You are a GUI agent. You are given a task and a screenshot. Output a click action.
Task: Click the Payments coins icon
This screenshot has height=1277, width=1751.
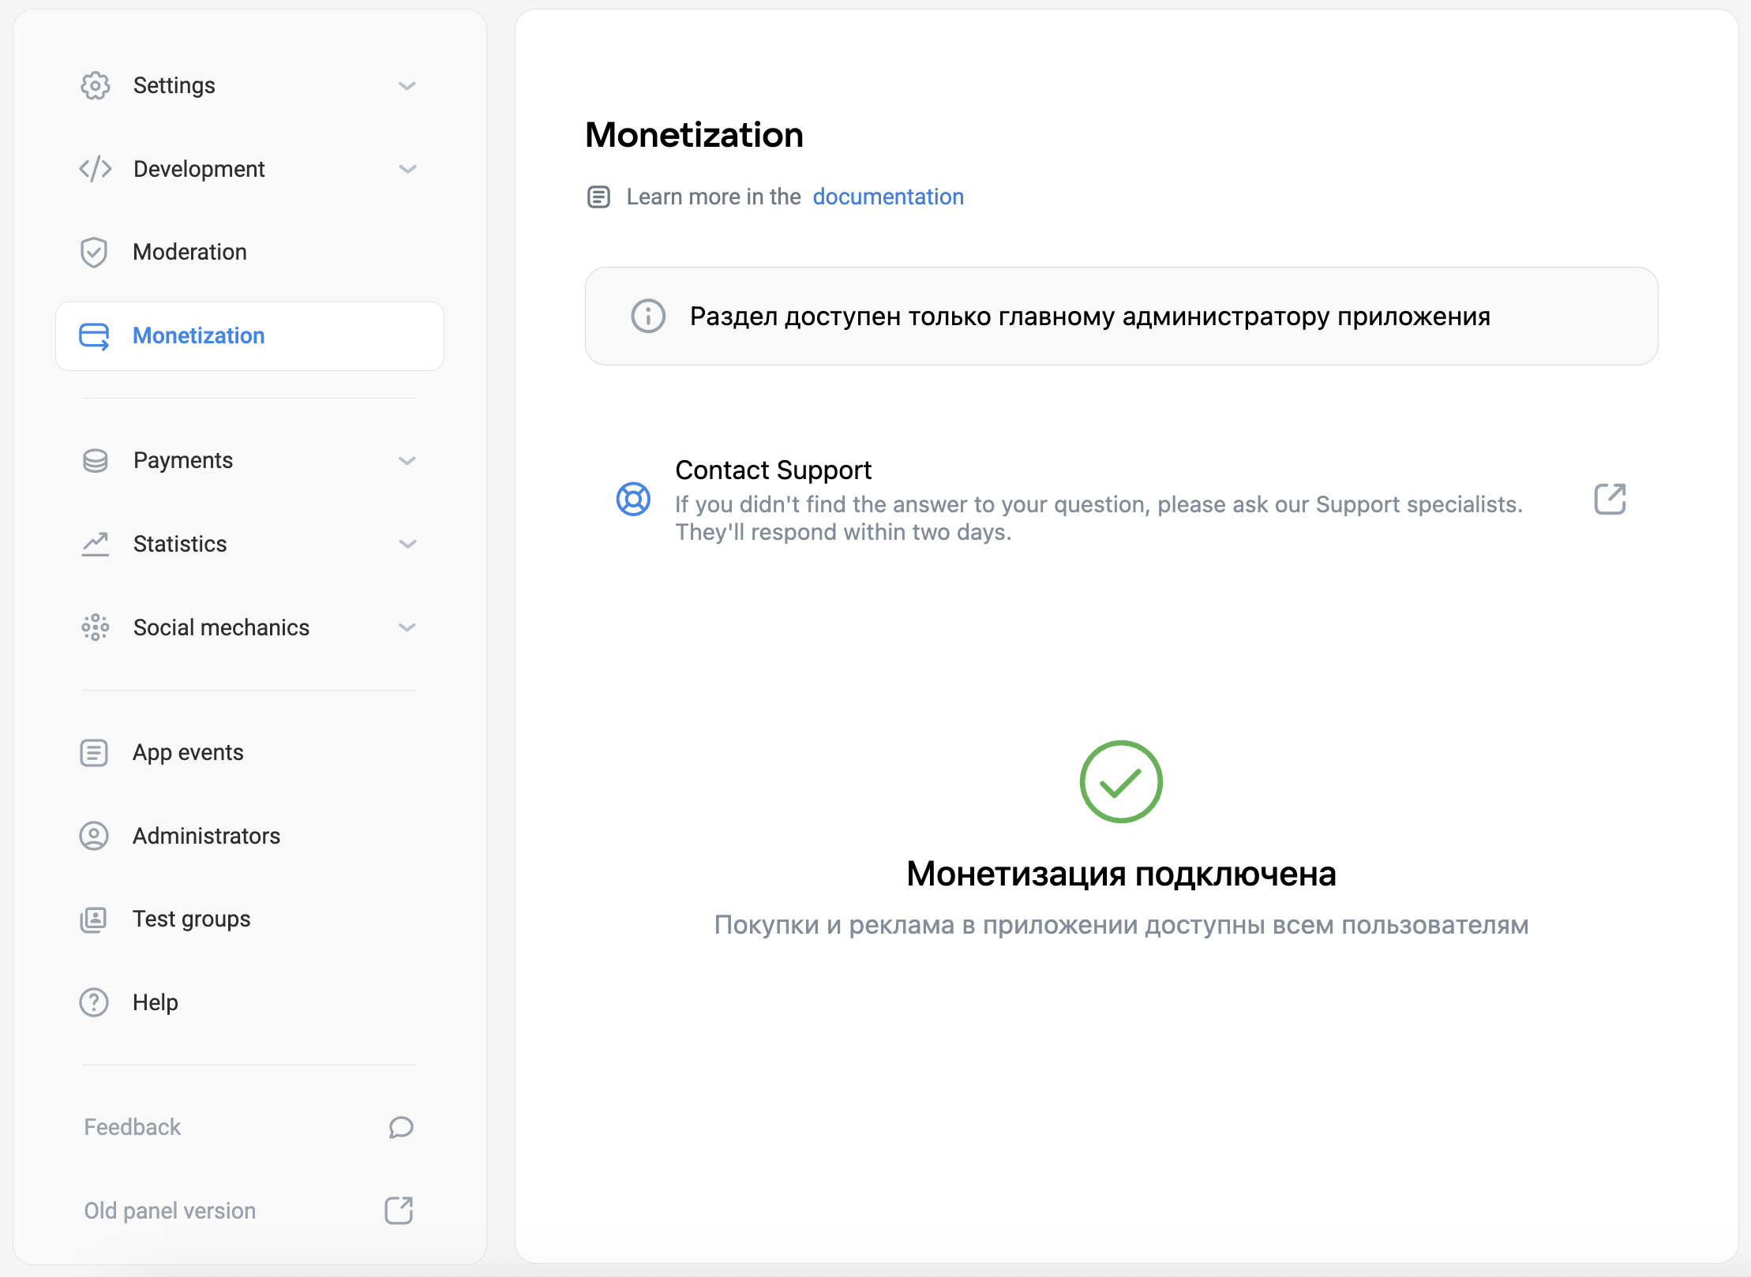pos(95,461)
